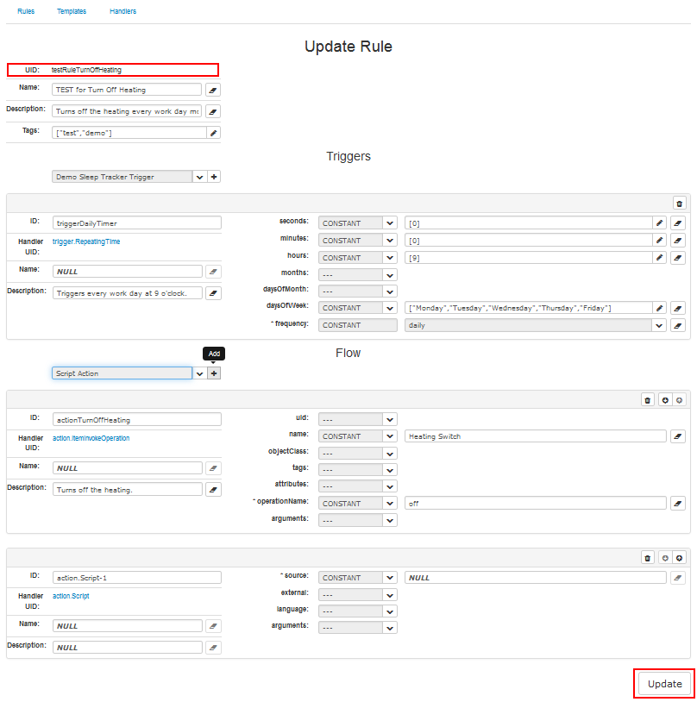Click the Heating Switch name input field

[535, 436]
